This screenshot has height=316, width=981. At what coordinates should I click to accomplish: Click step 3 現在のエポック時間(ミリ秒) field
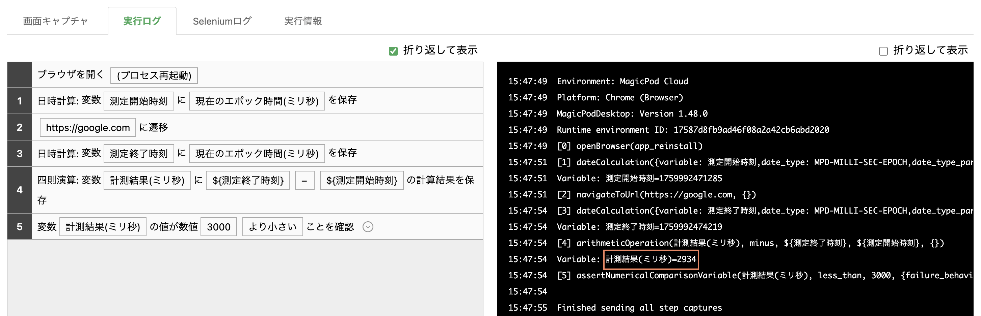tap(257, 154)
